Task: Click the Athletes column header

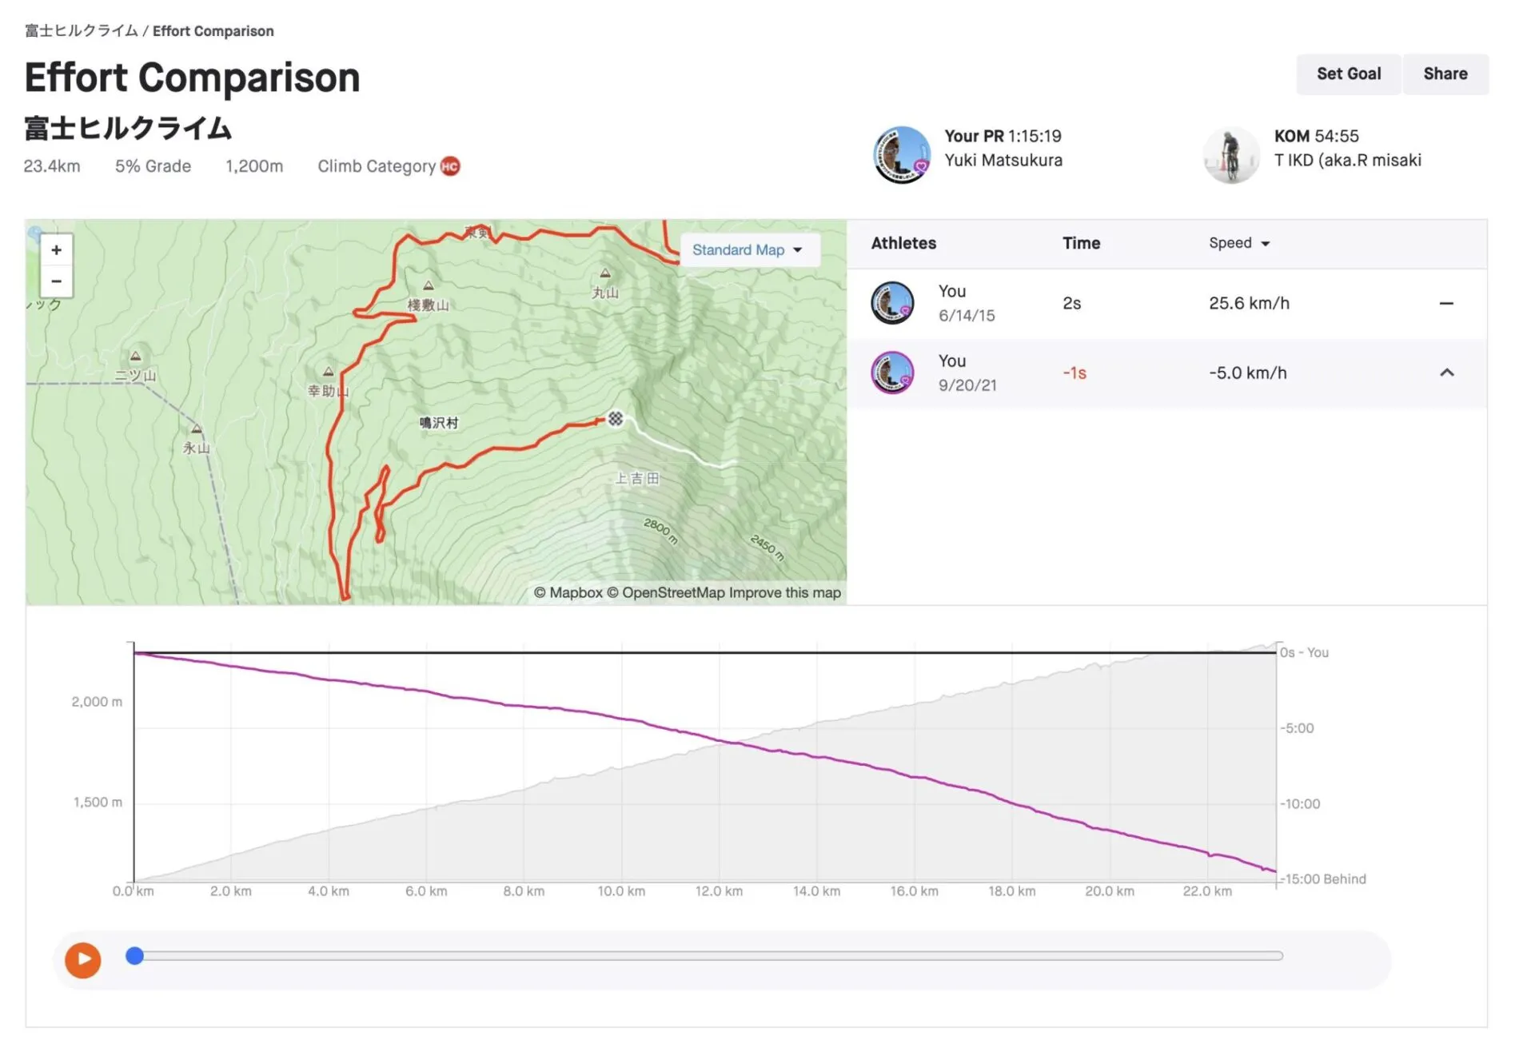Action: click(903, 243)
